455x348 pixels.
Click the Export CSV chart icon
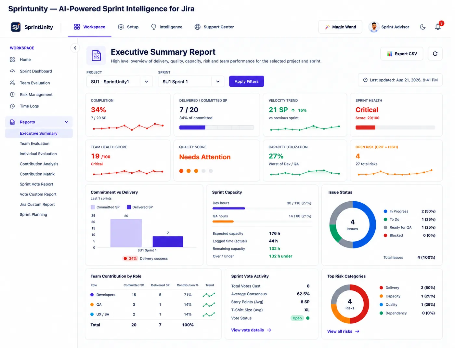389,54
